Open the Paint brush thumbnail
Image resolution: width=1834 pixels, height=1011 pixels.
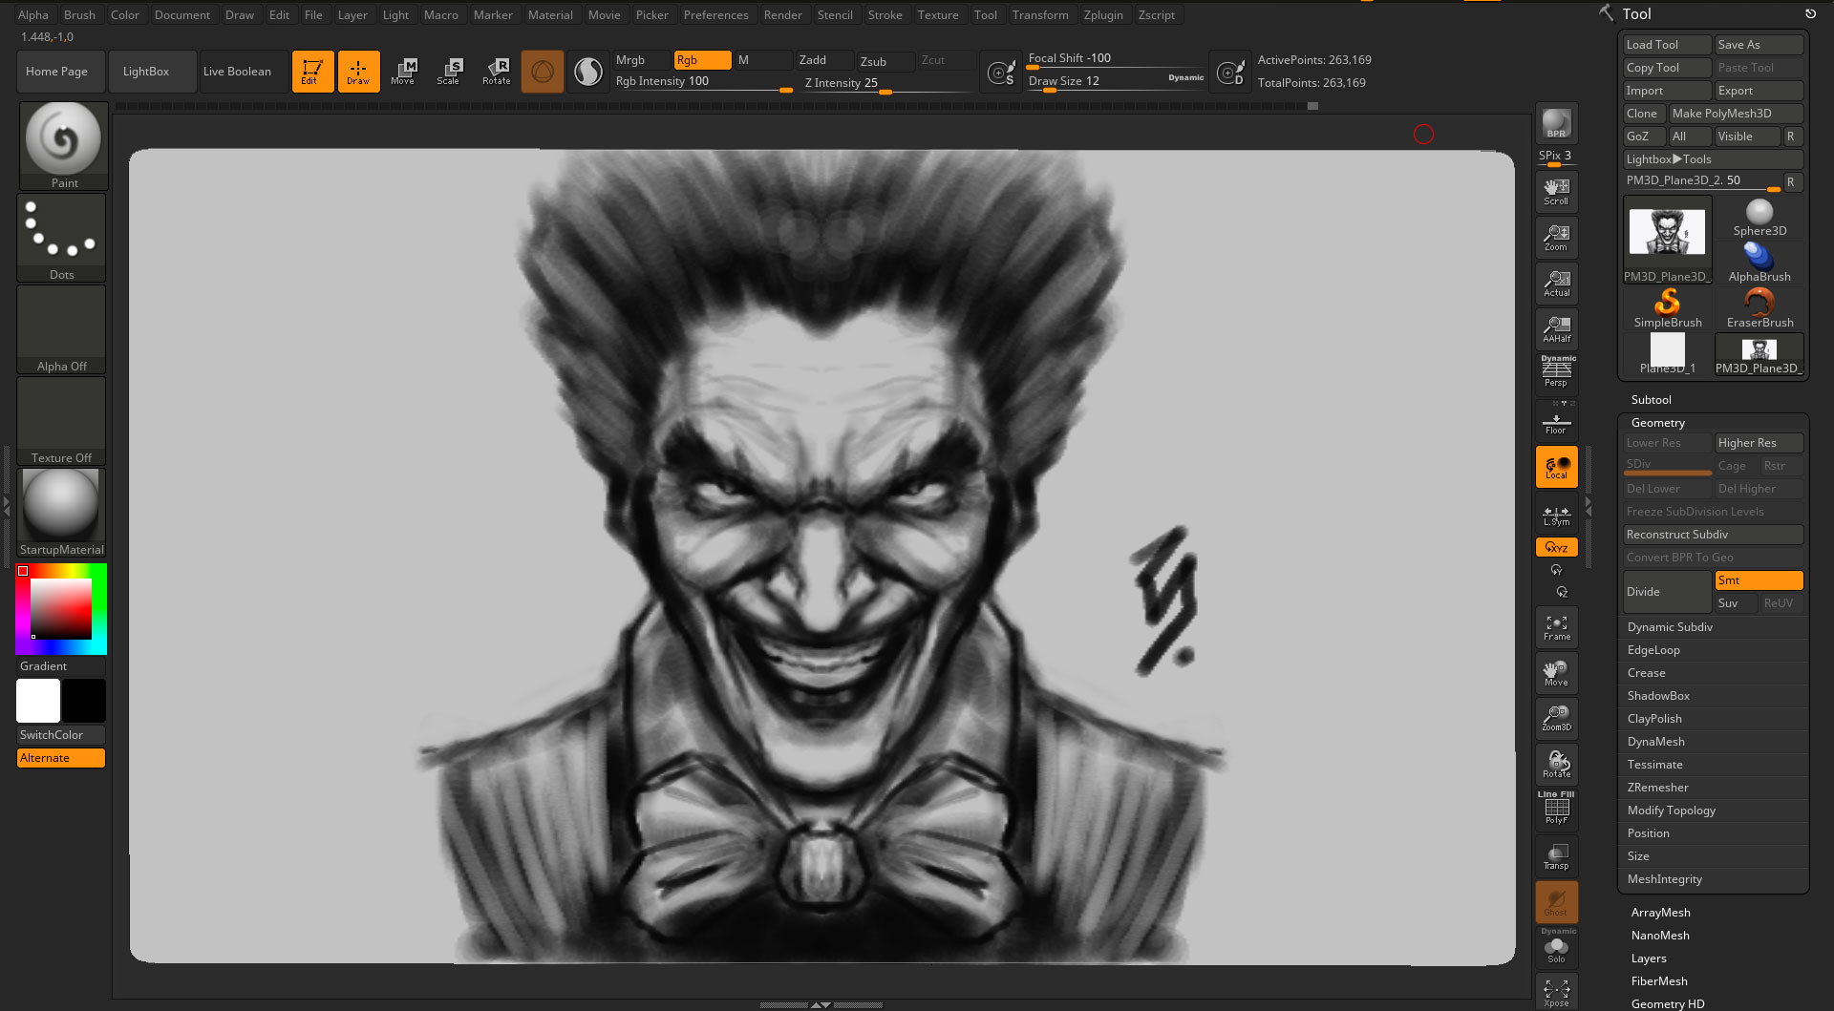[x=63, y=146]
